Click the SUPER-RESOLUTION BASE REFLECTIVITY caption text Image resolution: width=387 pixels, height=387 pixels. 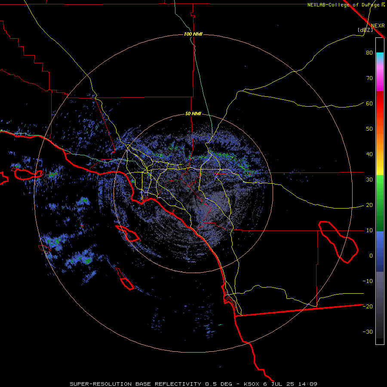tap(135, 384)
